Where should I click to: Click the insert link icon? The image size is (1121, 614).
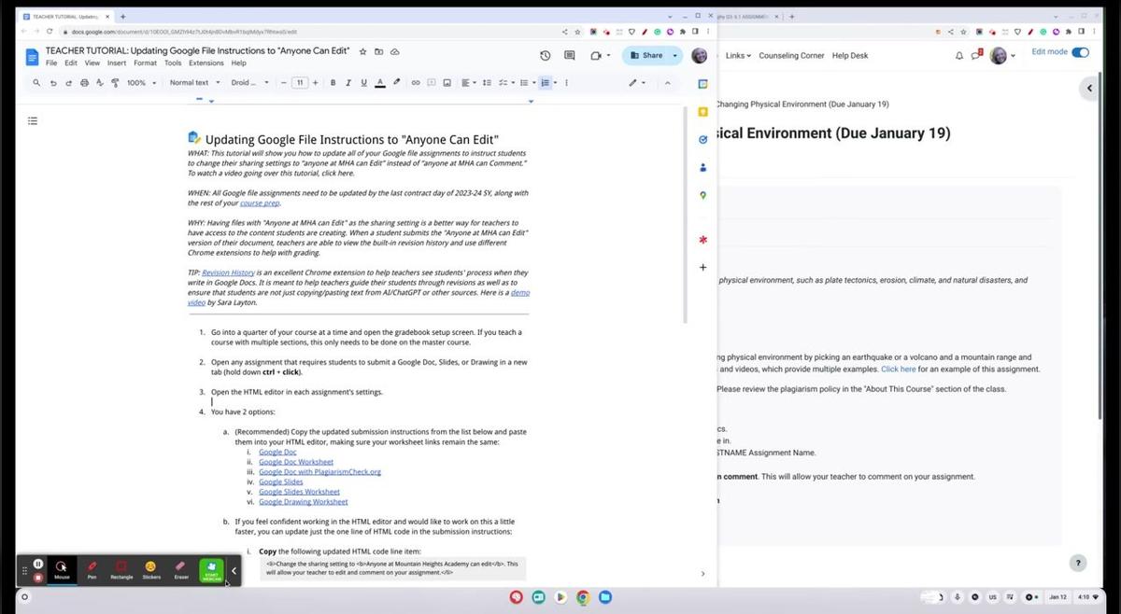[417, 83]
